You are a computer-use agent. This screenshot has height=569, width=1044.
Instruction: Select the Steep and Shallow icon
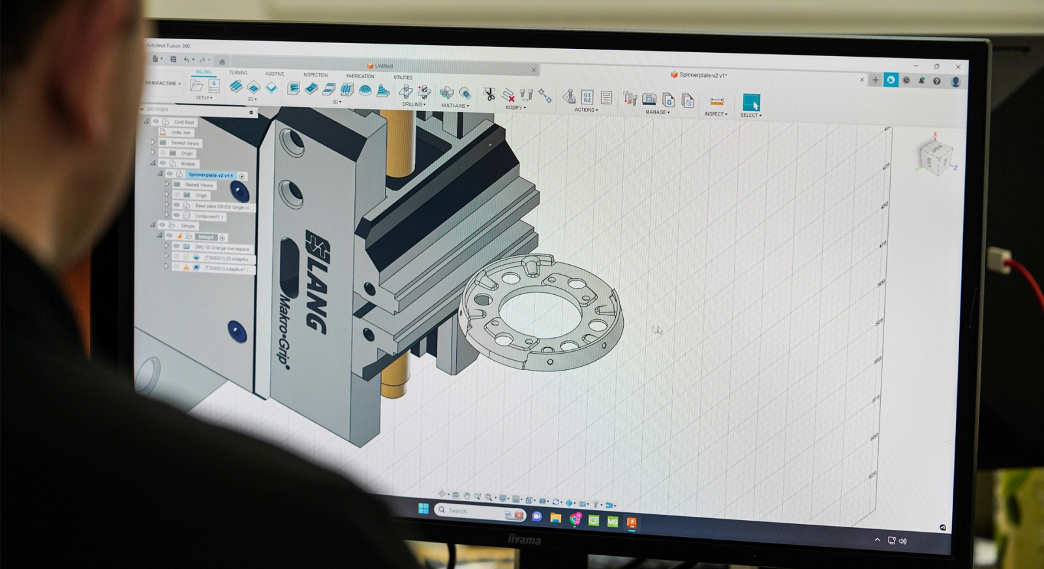[x=329, y=89]
